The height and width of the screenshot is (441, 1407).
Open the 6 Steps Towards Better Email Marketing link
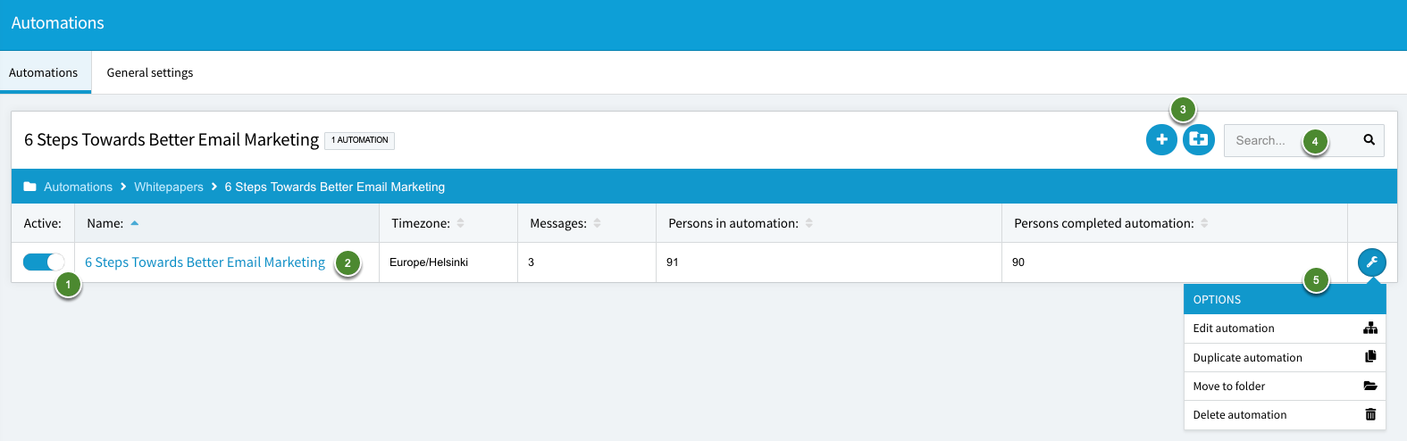pos(205,262)
